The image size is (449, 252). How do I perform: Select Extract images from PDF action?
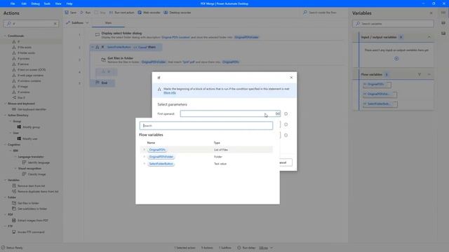(33, 220)
